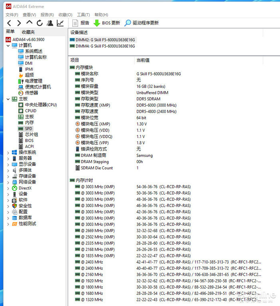Go forward with the right arrow icon
Viewport: 280px width, 306px height.
click(19, 23)
